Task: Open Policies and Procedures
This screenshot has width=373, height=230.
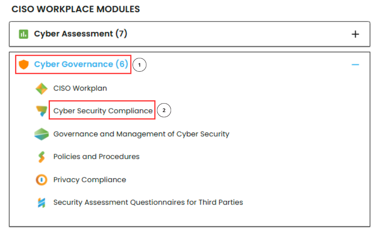Action: click(96, 157)
